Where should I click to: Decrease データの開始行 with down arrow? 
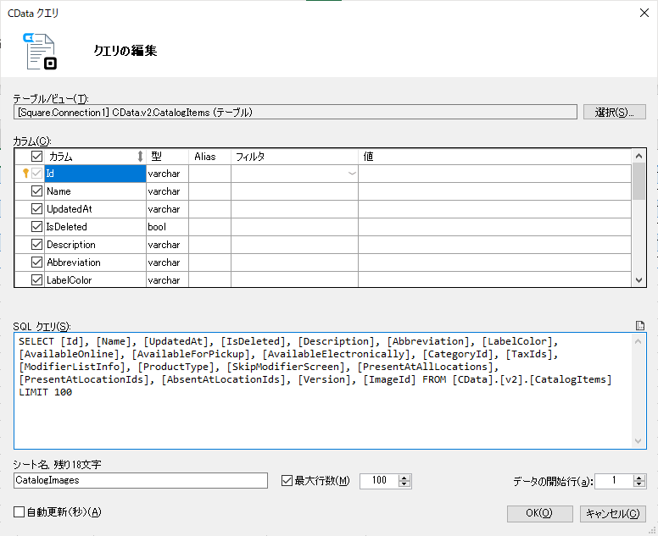tap(638, 484)
